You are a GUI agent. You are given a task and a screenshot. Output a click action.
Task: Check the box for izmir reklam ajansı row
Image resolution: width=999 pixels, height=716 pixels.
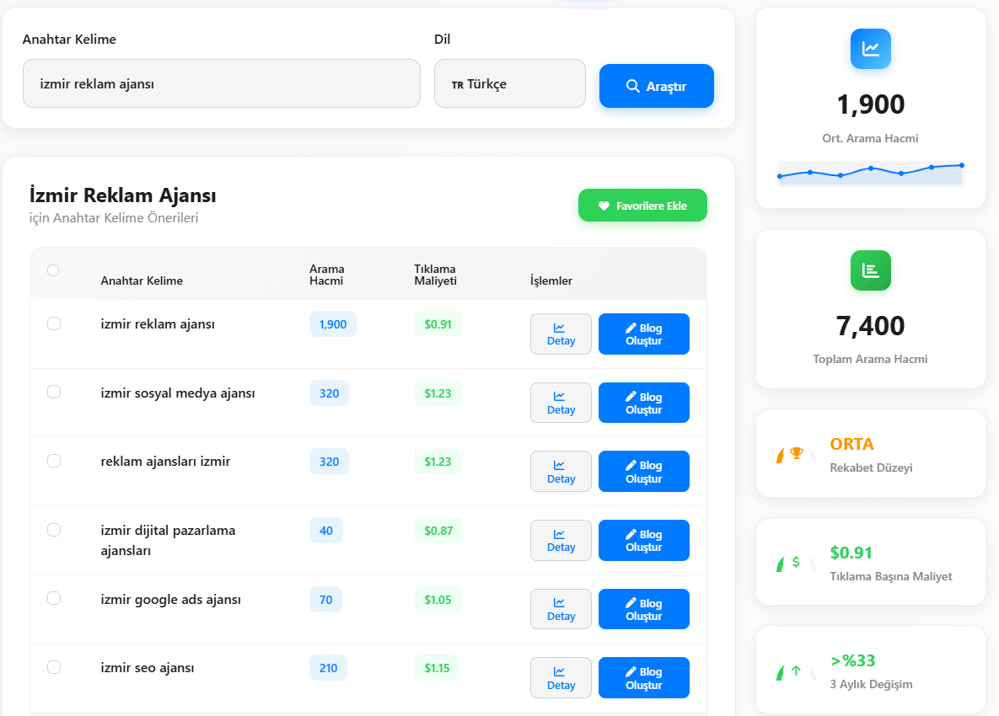(54, 323)
